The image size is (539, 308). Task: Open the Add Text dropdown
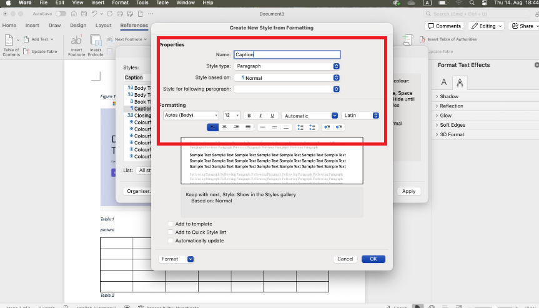pos(39,39)
